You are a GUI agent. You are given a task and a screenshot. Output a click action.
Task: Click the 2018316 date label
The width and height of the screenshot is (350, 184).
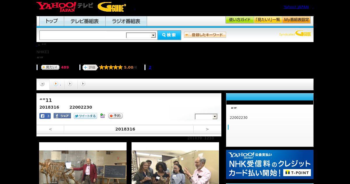coord(125,129)
